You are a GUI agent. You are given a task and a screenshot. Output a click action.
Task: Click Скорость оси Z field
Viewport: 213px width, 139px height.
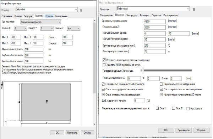tap(155, 28)
